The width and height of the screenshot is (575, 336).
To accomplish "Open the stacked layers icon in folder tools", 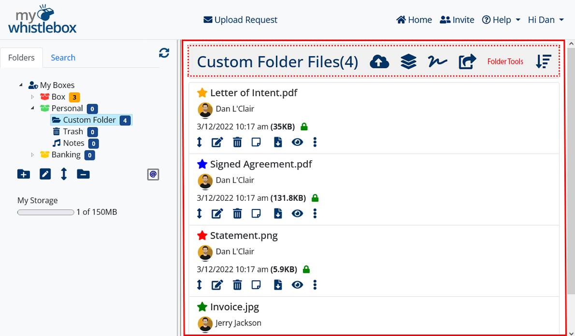I will [408, 62].
